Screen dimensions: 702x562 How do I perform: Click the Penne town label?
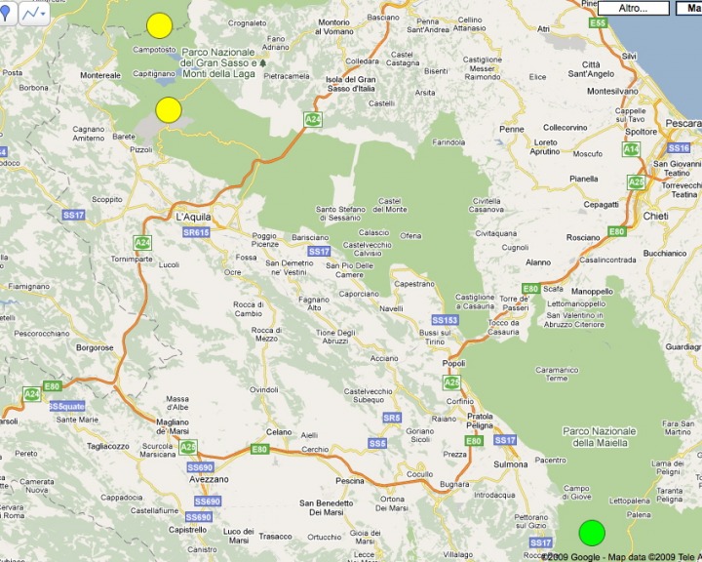click(512, 129)
